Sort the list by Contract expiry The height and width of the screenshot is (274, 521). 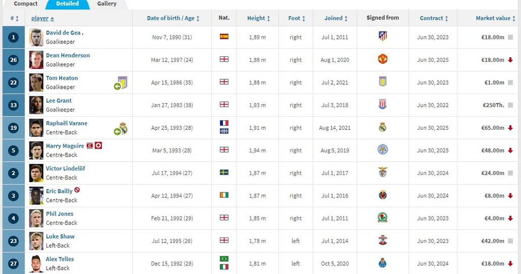pos(434,18)
